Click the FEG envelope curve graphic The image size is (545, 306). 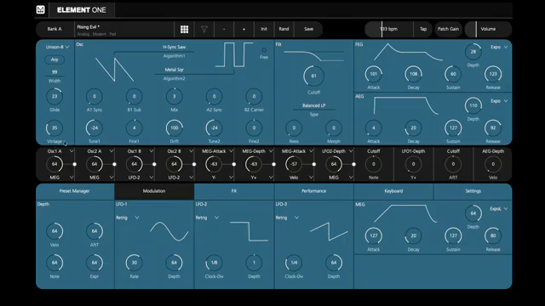click(408, 52)
